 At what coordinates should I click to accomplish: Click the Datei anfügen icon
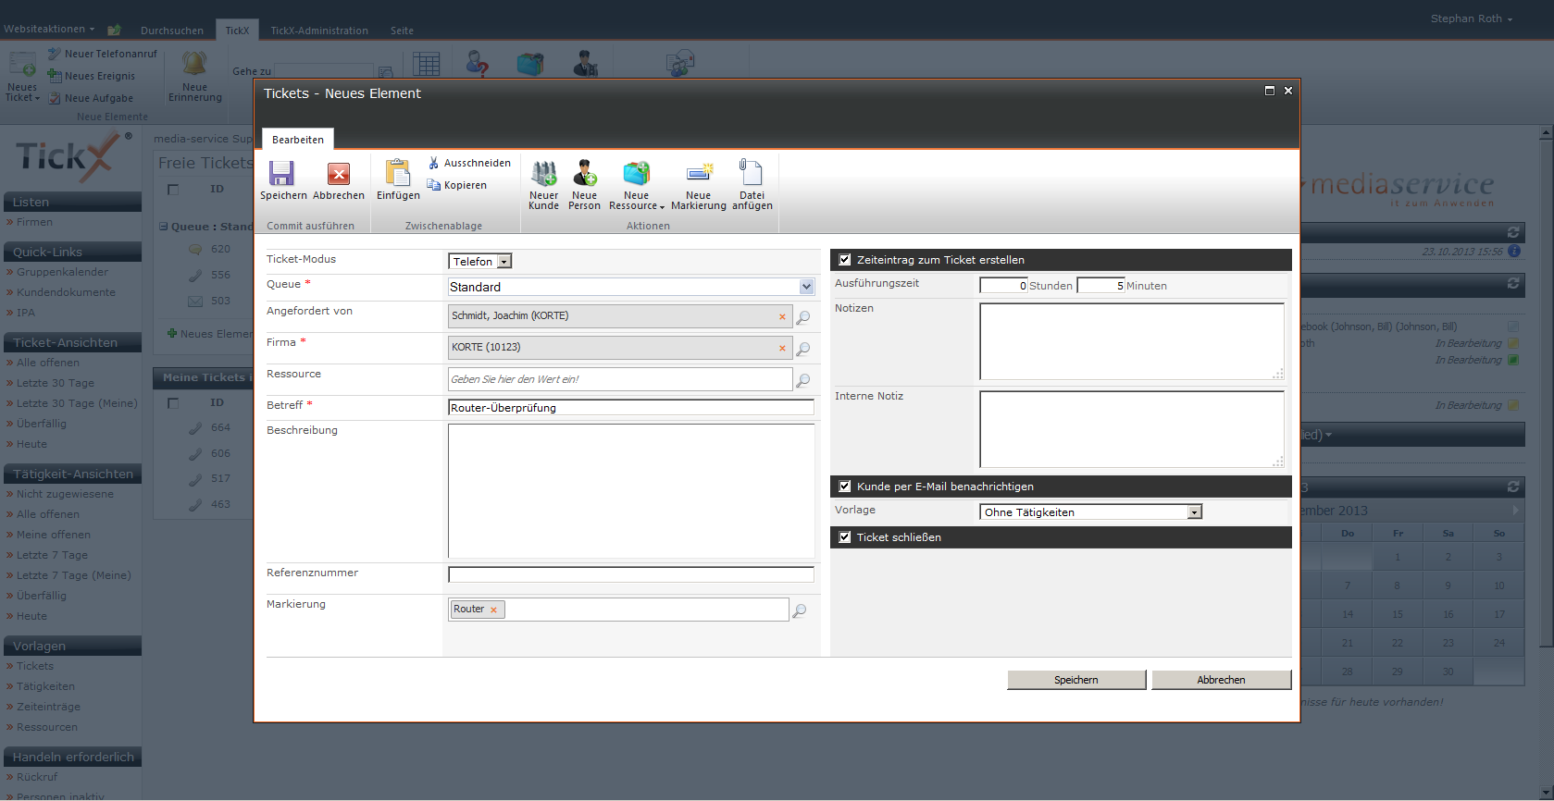coord(751,172)
